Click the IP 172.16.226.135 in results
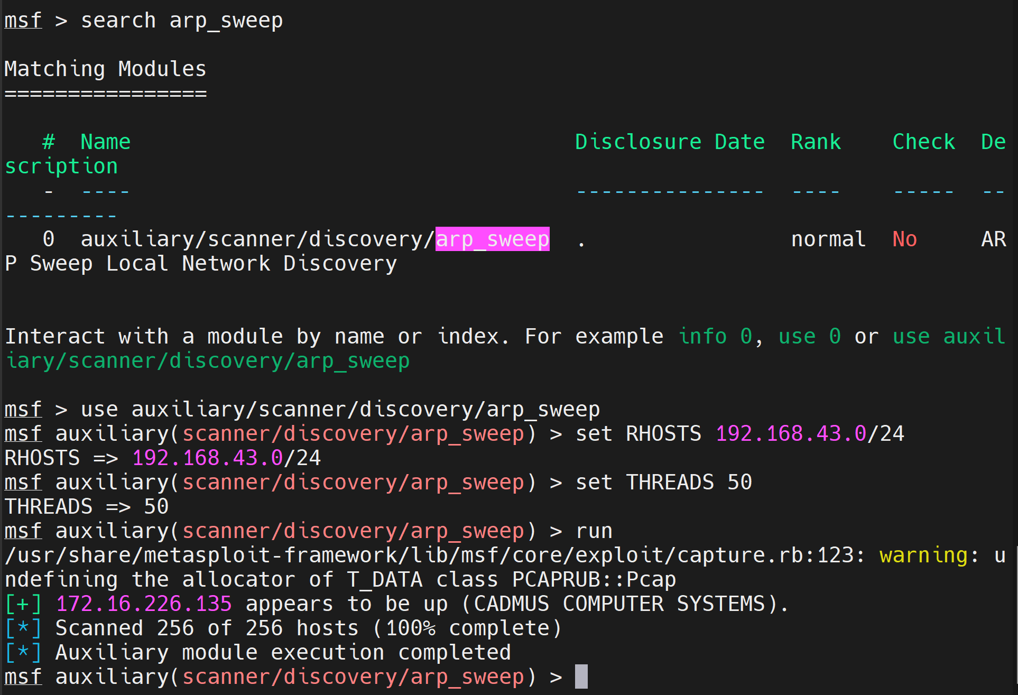 click(x=144, y=604)
